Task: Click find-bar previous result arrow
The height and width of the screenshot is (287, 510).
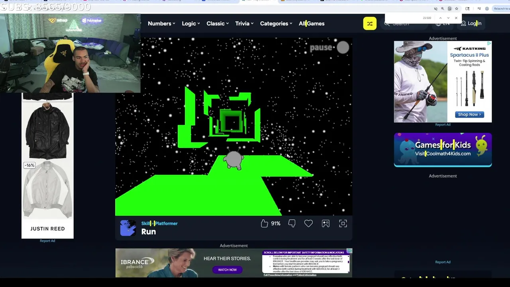Action: (x=441, y=18)
